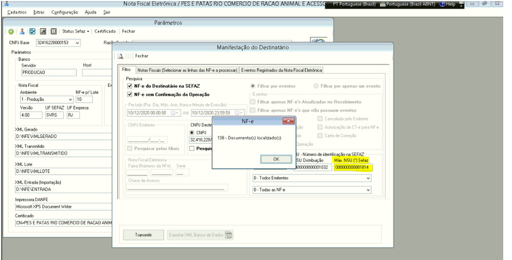
Task: Click the Host field in Banco section
Action: [x=97, y=73]
